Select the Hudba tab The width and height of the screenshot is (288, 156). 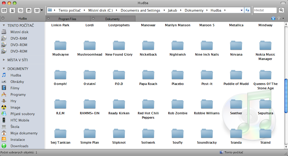(x=23, y=18)
